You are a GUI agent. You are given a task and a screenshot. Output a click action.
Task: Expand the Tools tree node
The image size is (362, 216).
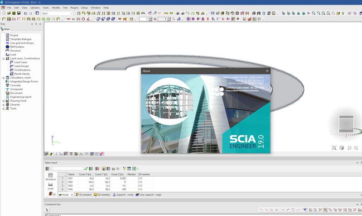pos(4,108)
